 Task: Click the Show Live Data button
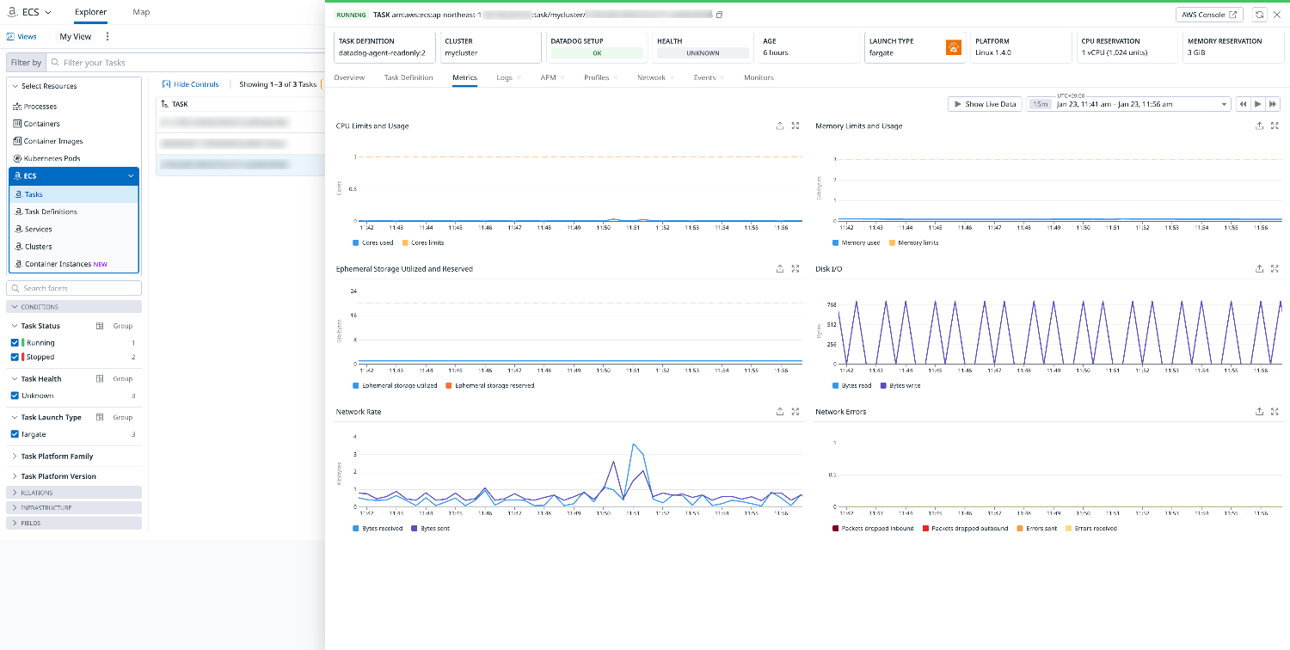point(984,103)
